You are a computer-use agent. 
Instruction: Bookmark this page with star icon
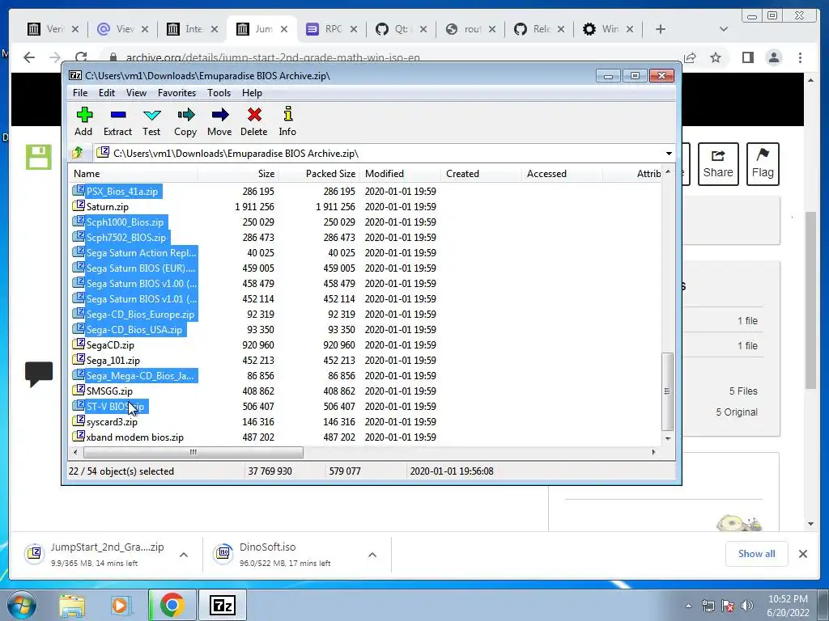pyautogui.click(x=716, y=57)
